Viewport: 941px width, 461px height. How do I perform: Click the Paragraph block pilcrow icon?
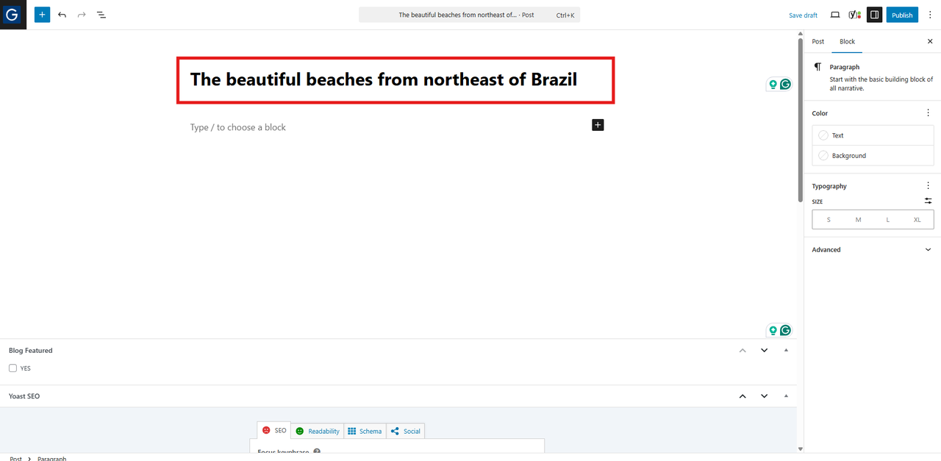817,67
